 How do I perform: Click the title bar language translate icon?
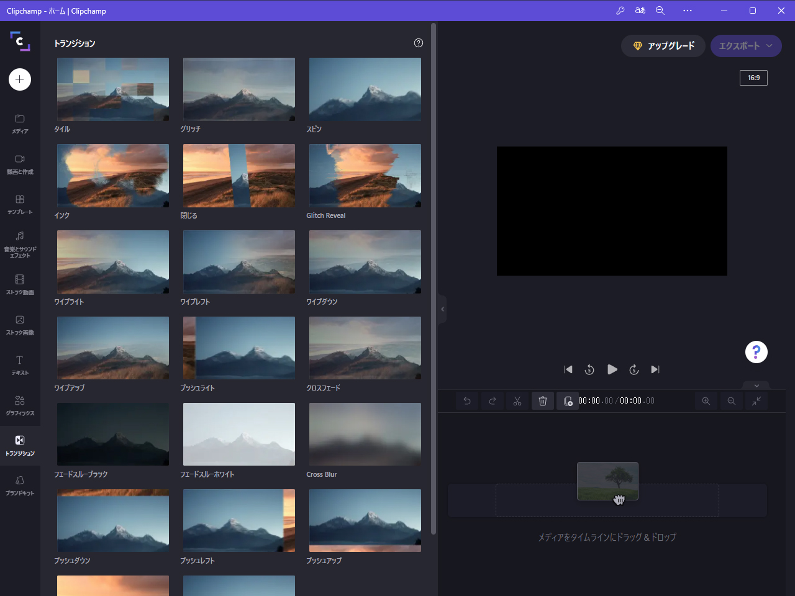pyautogui.click(x=640, y=11)
